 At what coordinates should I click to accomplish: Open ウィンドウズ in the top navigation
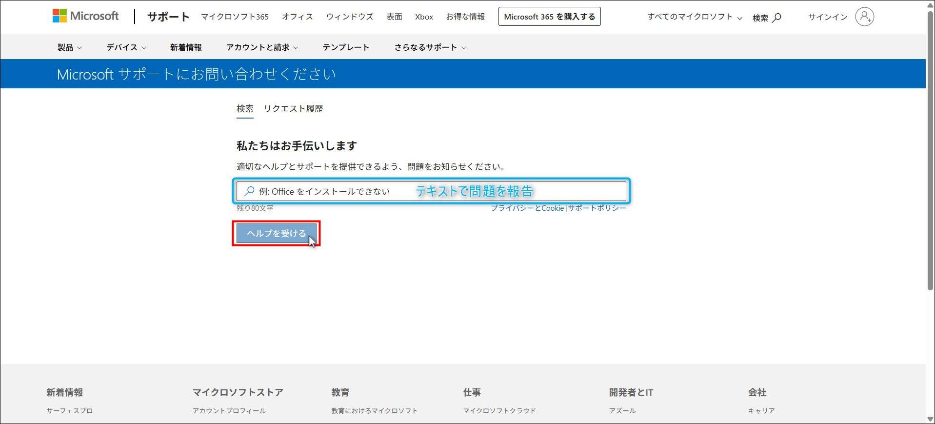click(x=350, y=17)
